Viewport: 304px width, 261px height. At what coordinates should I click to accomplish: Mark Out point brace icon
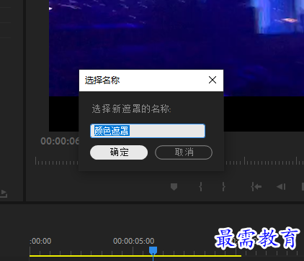pos(224,186)
